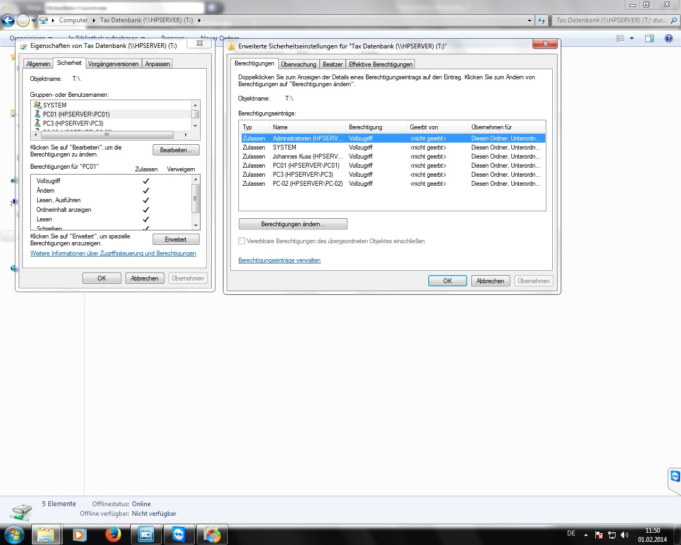Click the volume speaker tray icon
This screenshot has height=545, width=681.
625,535
